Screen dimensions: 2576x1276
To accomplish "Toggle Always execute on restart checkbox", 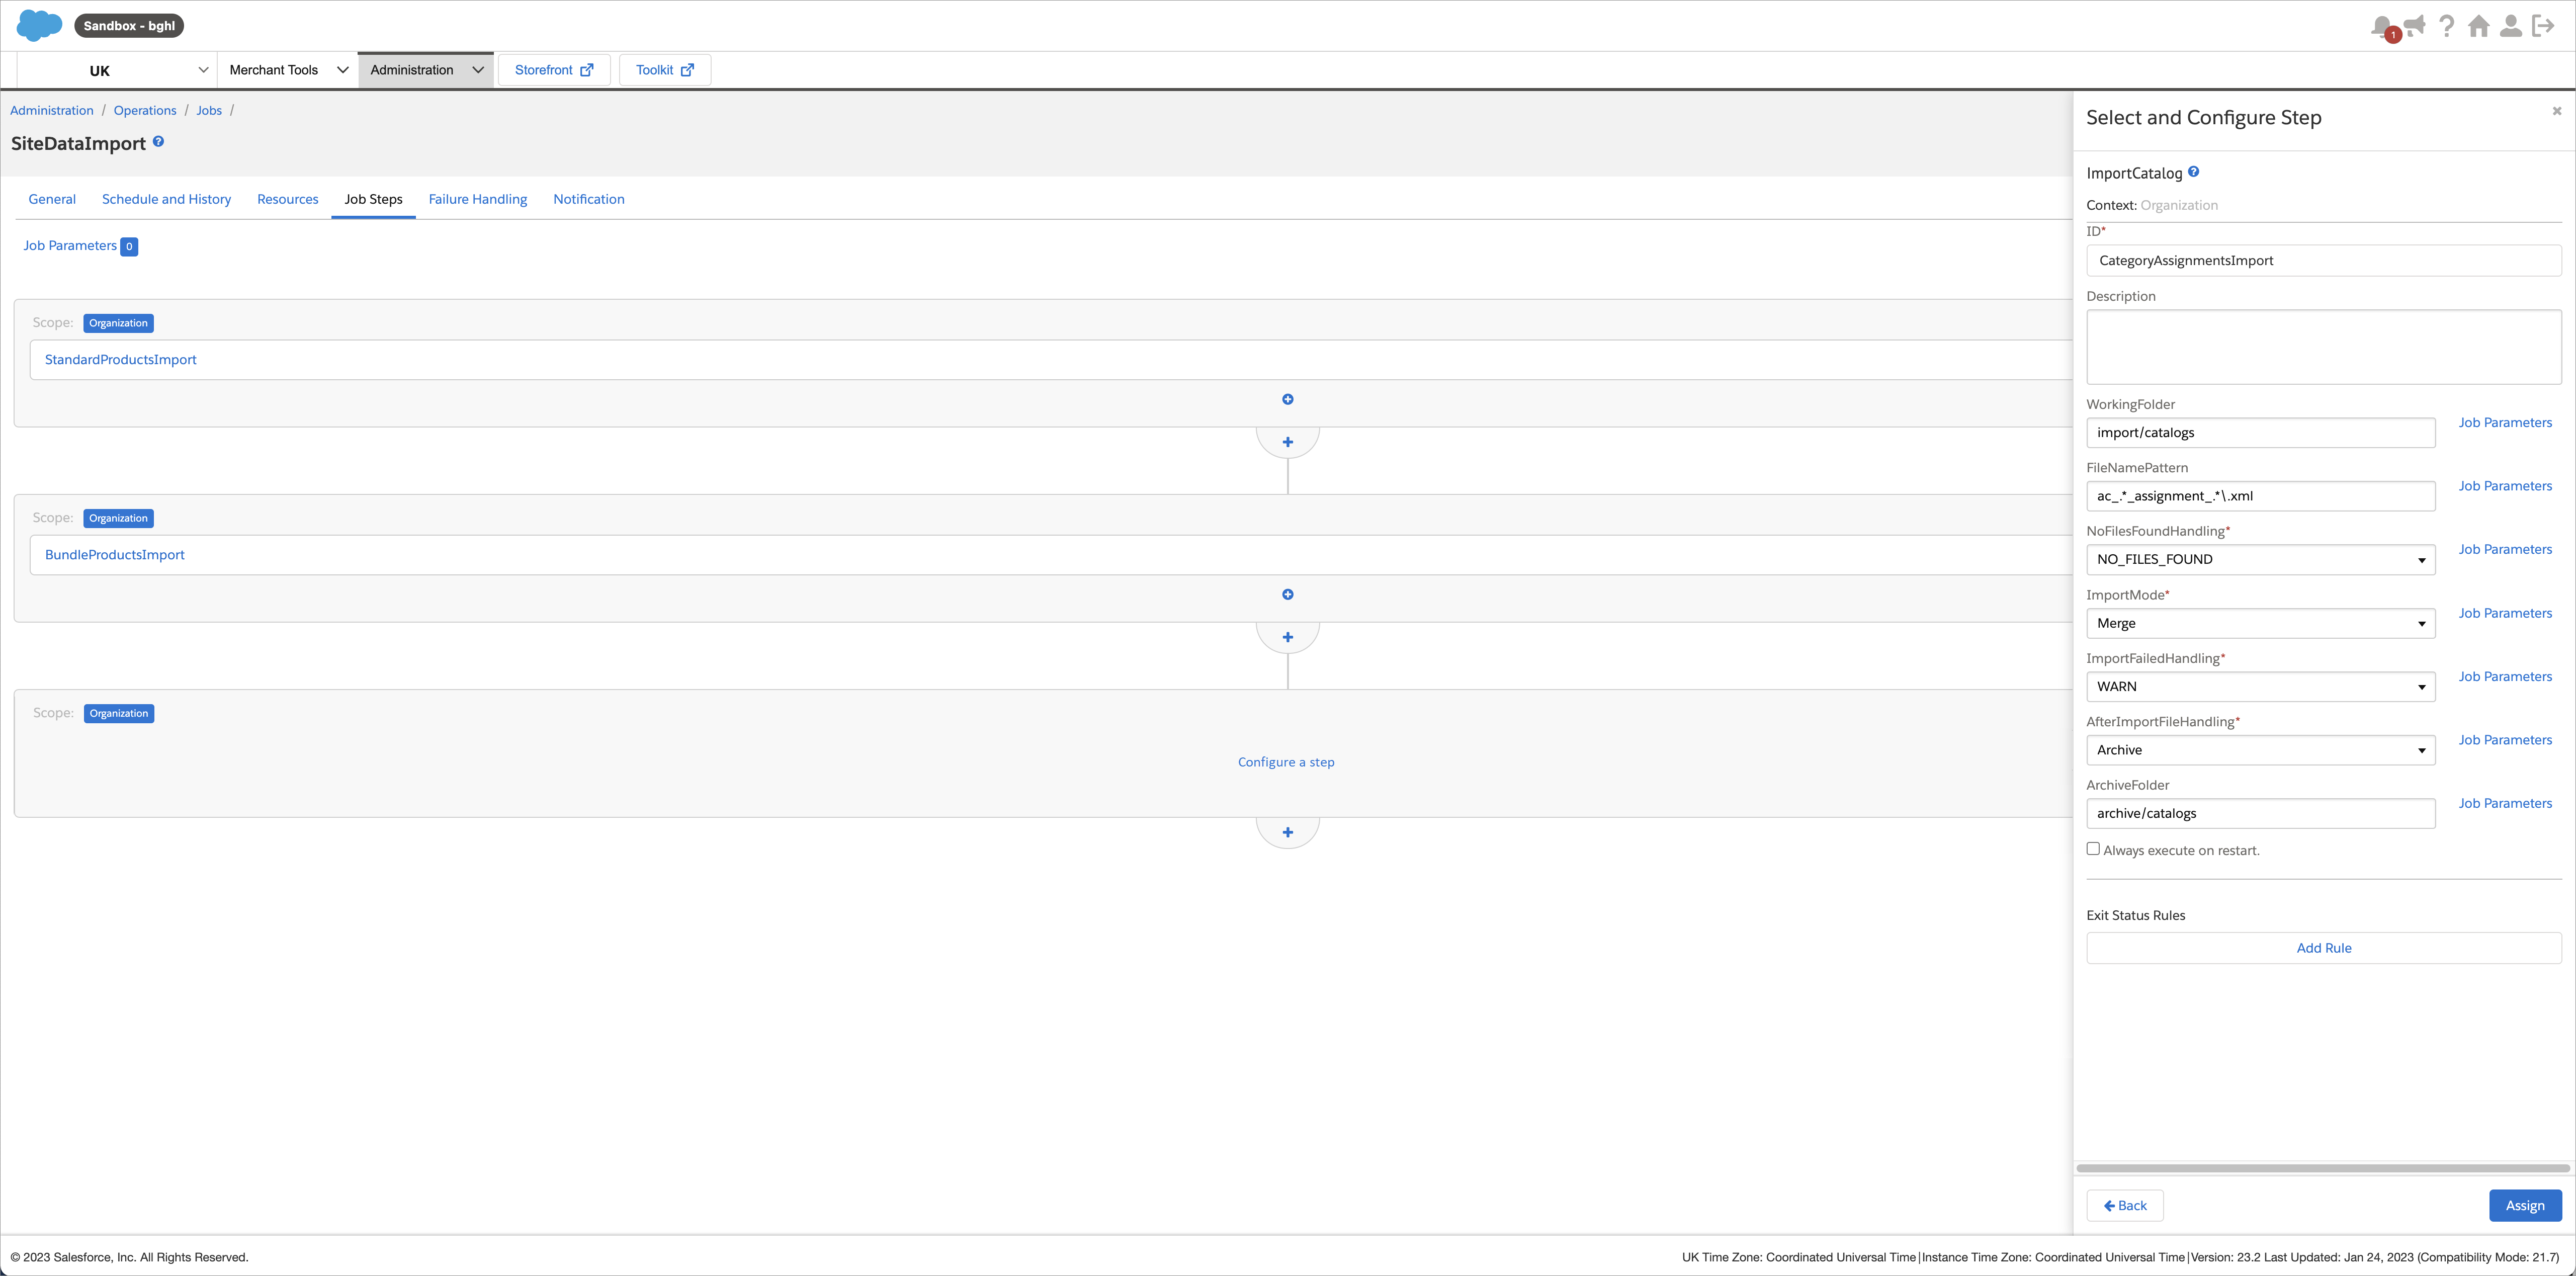I will [x=2093, y=848].
